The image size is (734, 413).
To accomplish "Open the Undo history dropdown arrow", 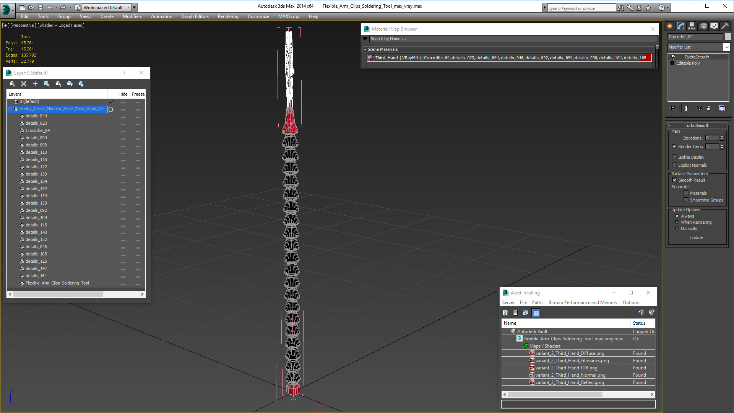I will coord(56,7).
